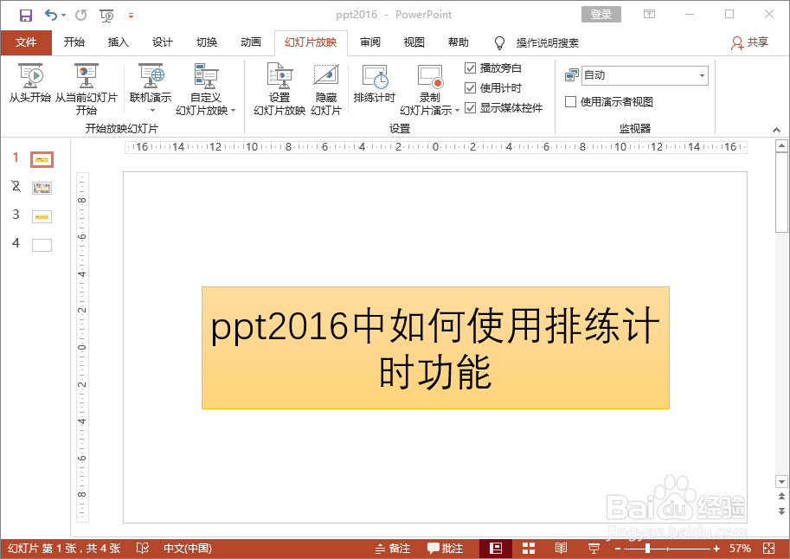Viewport: 790px width, 559px height.
Task: Switch to the 动画 tab
Action: click(x=250, y=42)
